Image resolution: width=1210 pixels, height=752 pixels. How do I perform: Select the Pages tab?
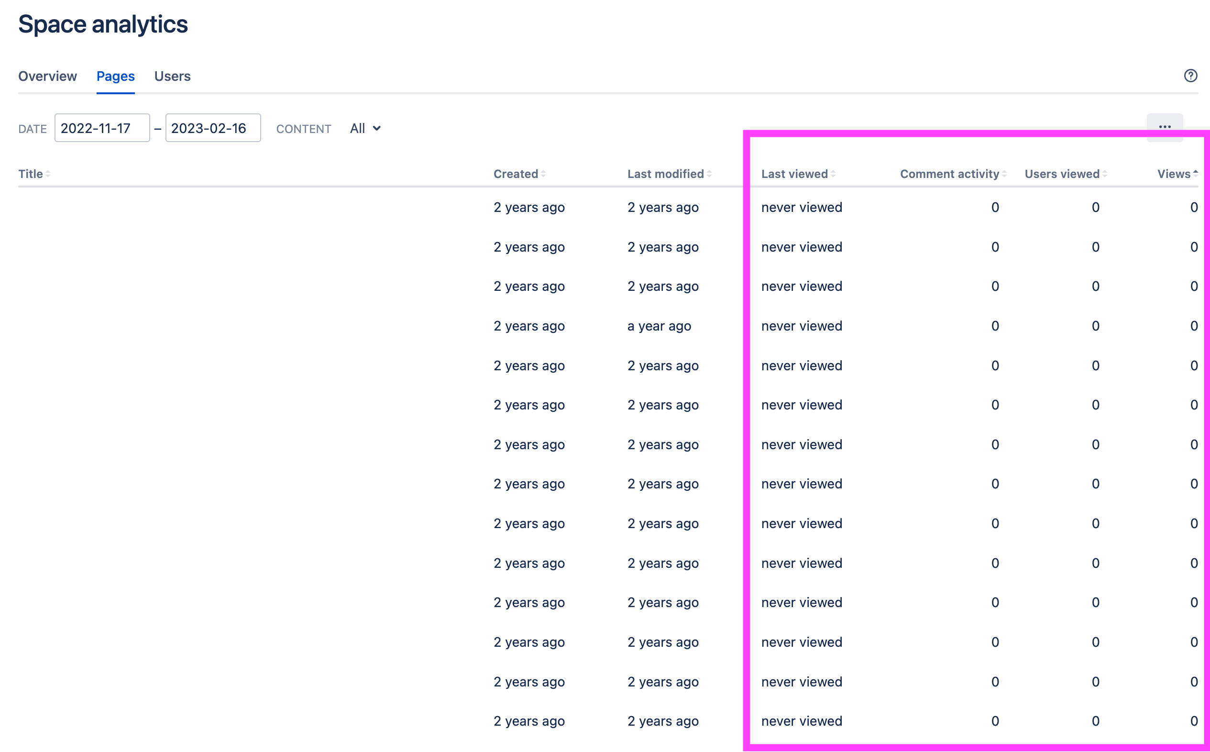(x=115, y=76)
